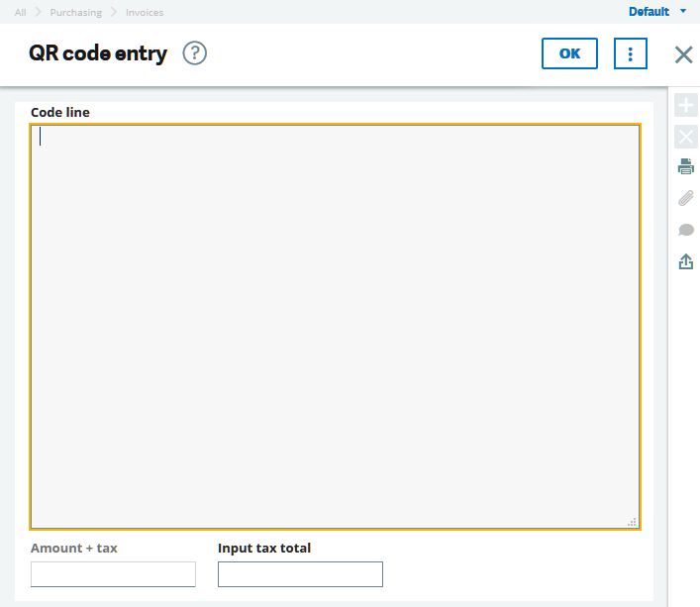Image resolution: width=700 pixels, height=607 pixels.
Task: Click the sidebar delete X icon
Action: 686,137
